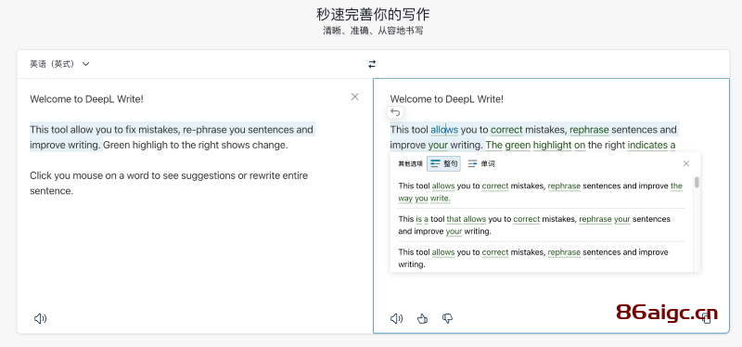Image resolution: width=742 pixels, height=347 pixels.
Task: Click the suggestions list scrollbar
Action: (697, 183)
